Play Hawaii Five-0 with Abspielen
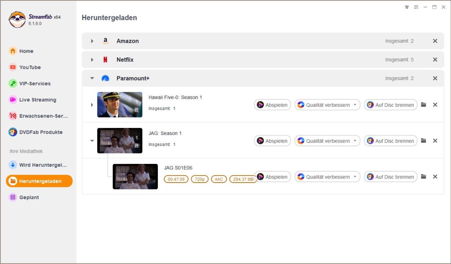The image size is (451, 264). coord(272,105)
